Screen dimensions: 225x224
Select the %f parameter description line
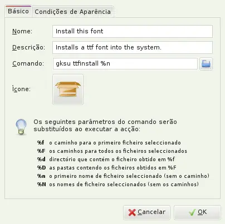click(109, 143)
